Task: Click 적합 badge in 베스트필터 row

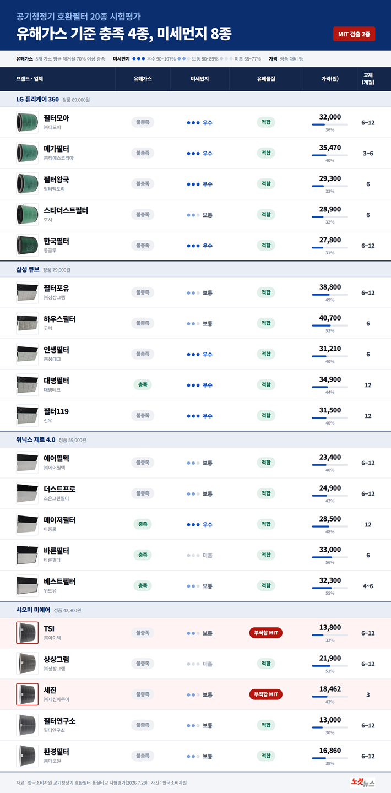Action: click(x=266, y=586)
